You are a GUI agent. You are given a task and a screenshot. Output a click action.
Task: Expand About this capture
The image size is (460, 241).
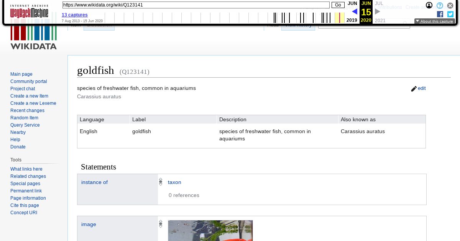(435, 21)
